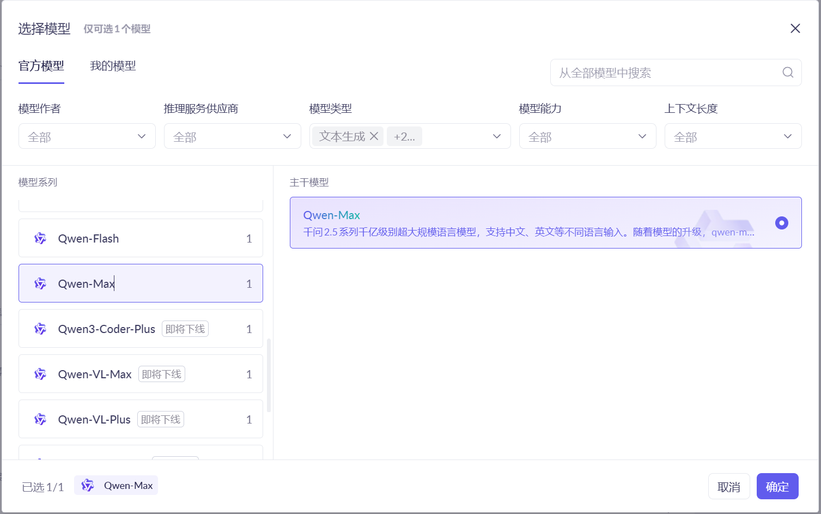Click the search magnifier icon

click(788, 72)
